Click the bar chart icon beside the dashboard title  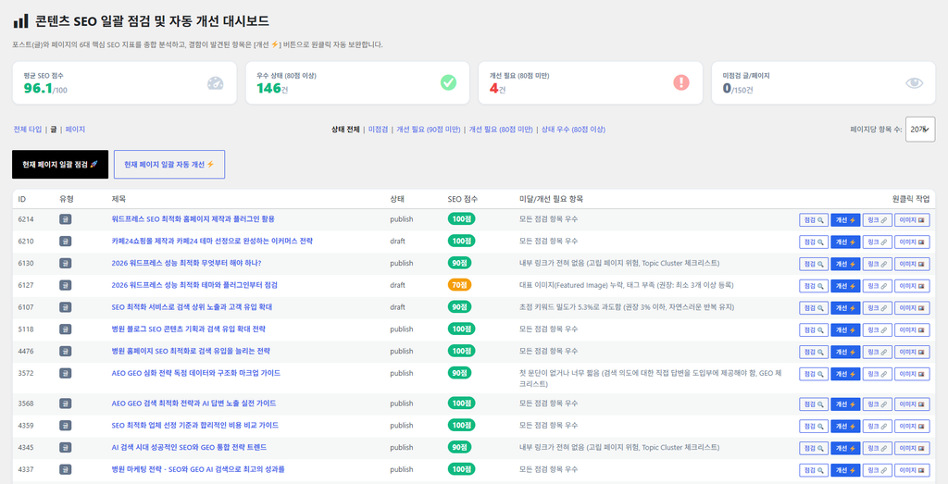(x=20, y=21)
